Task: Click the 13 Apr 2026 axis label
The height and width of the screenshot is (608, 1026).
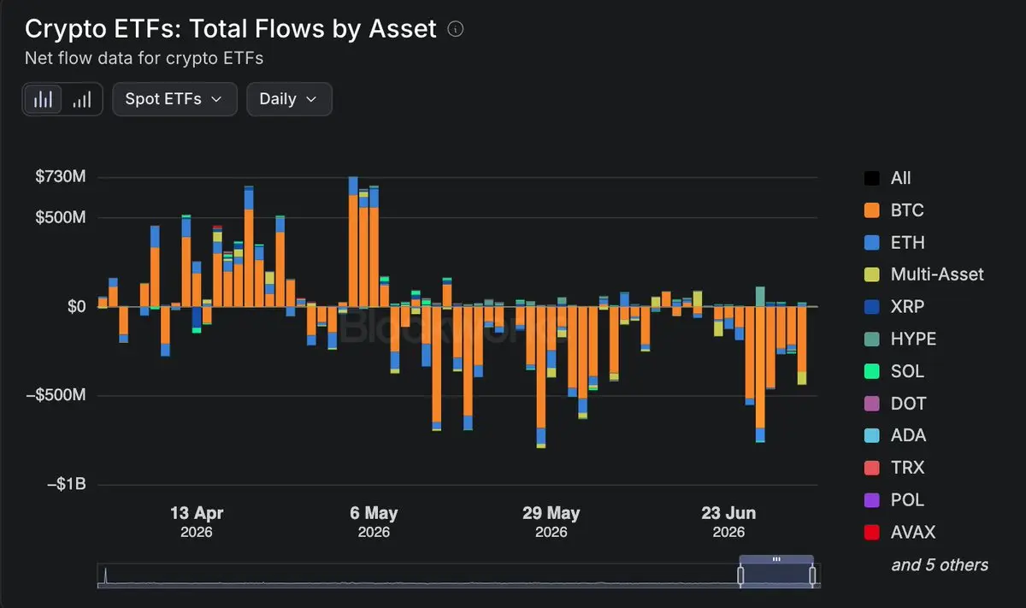Action: tap(197, 522)
